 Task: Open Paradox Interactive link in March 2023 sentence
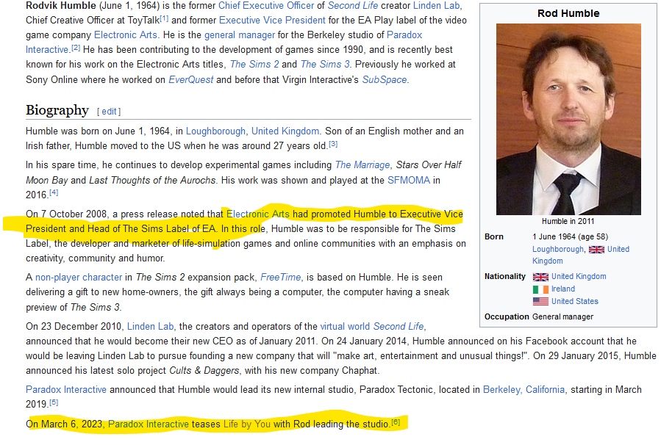tap(149, 424)
